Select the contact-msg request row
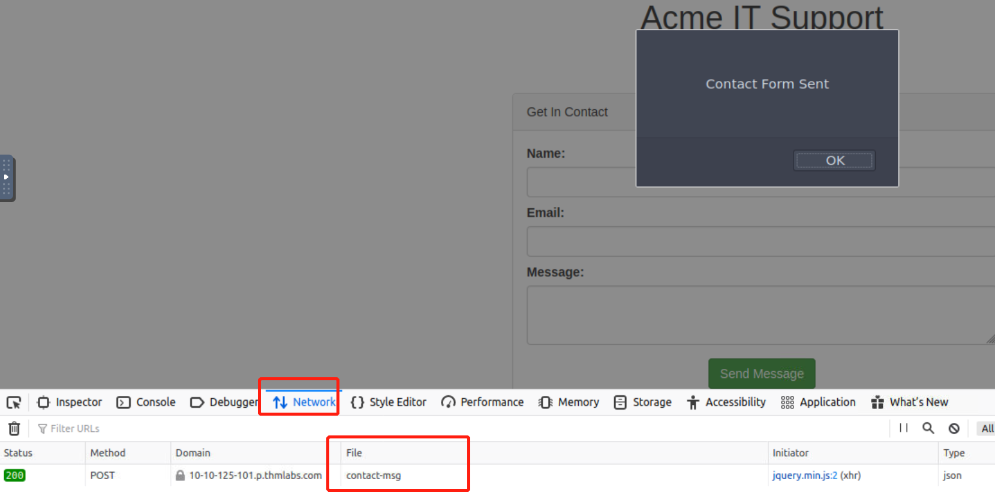This screenshot has width=995, height=499. (373, 476)
